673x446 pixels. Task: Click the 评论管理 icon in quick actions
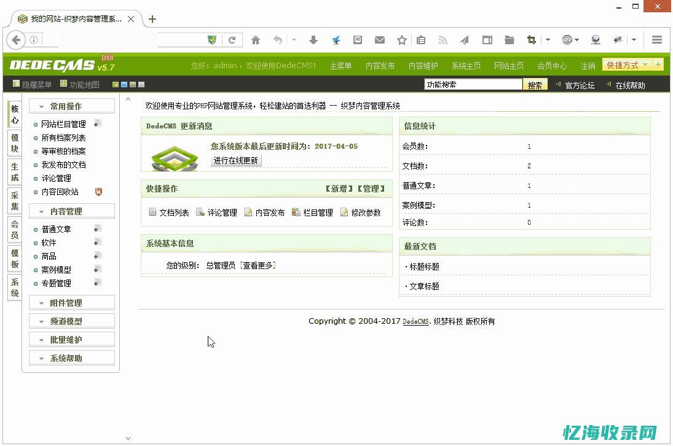[x=200, y=213]
